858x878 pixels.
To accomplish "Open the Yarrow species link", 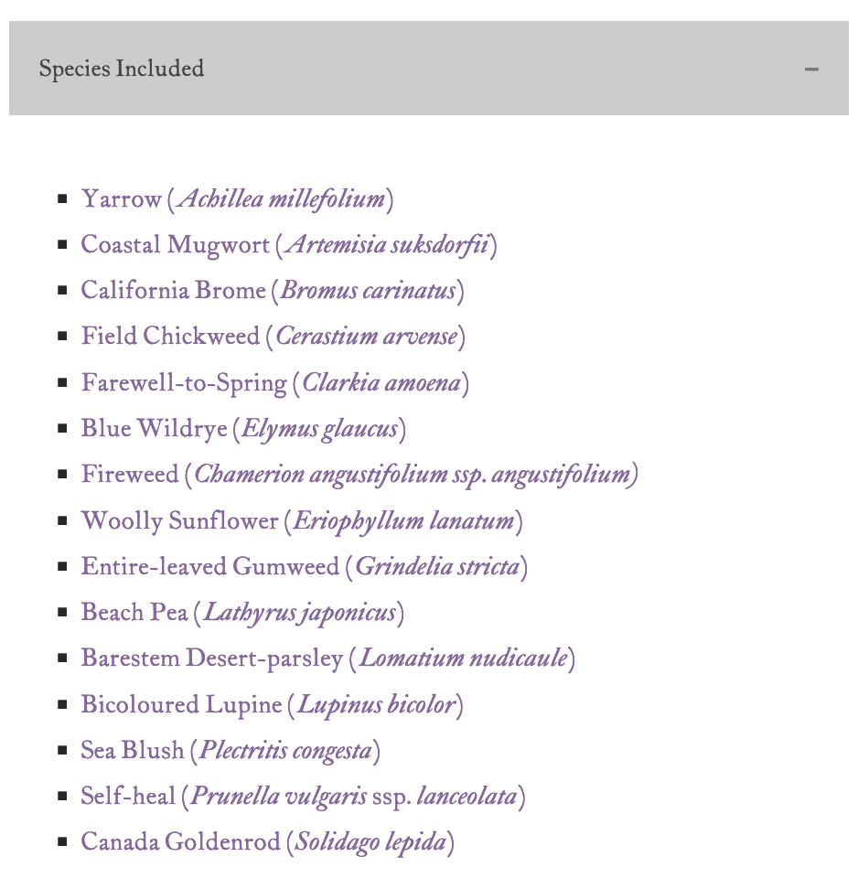I will click(122, 199).
